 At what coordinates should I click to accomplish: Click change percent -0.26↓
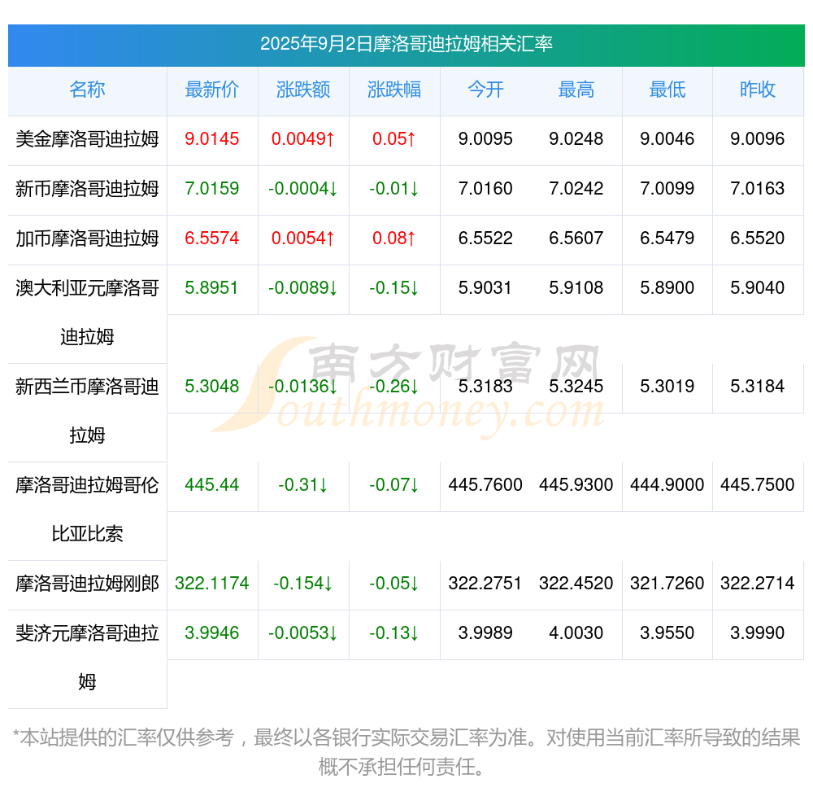pyautogui.click(x=394, y=386)
